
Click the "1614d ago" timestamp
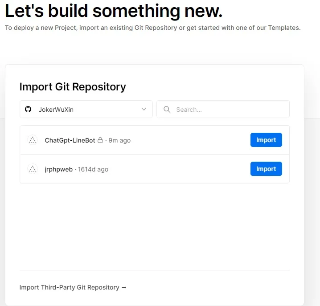pos(93,169)
